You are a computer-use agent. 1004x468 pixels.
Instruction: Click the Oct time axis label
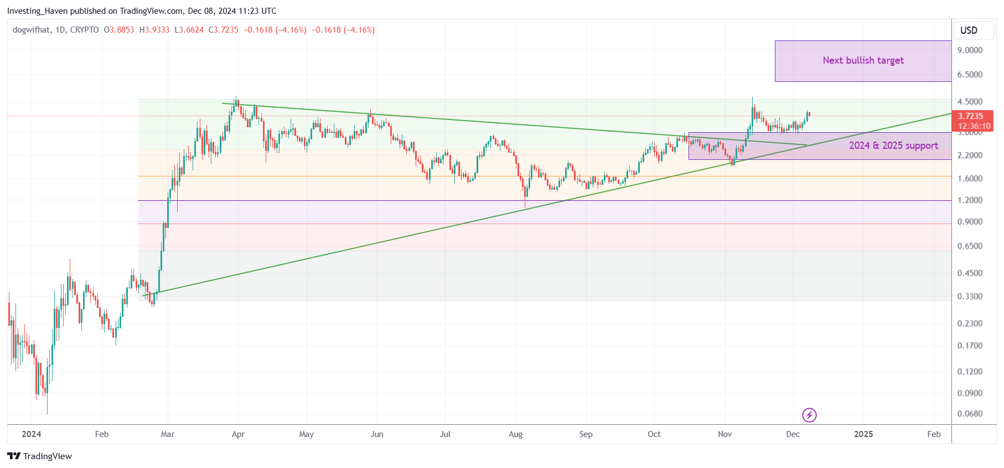point(654,434)
